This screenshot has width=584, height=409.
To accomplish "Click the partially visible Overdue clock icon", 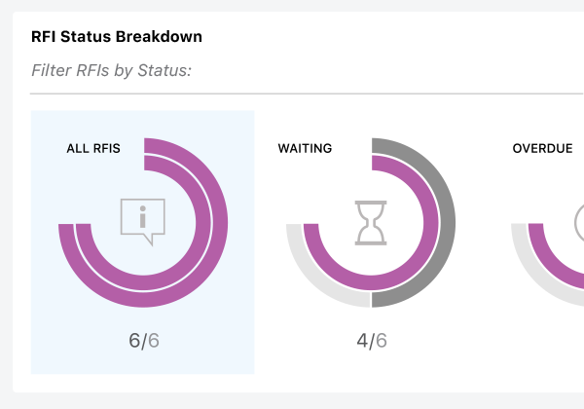I will pos(579,223).
